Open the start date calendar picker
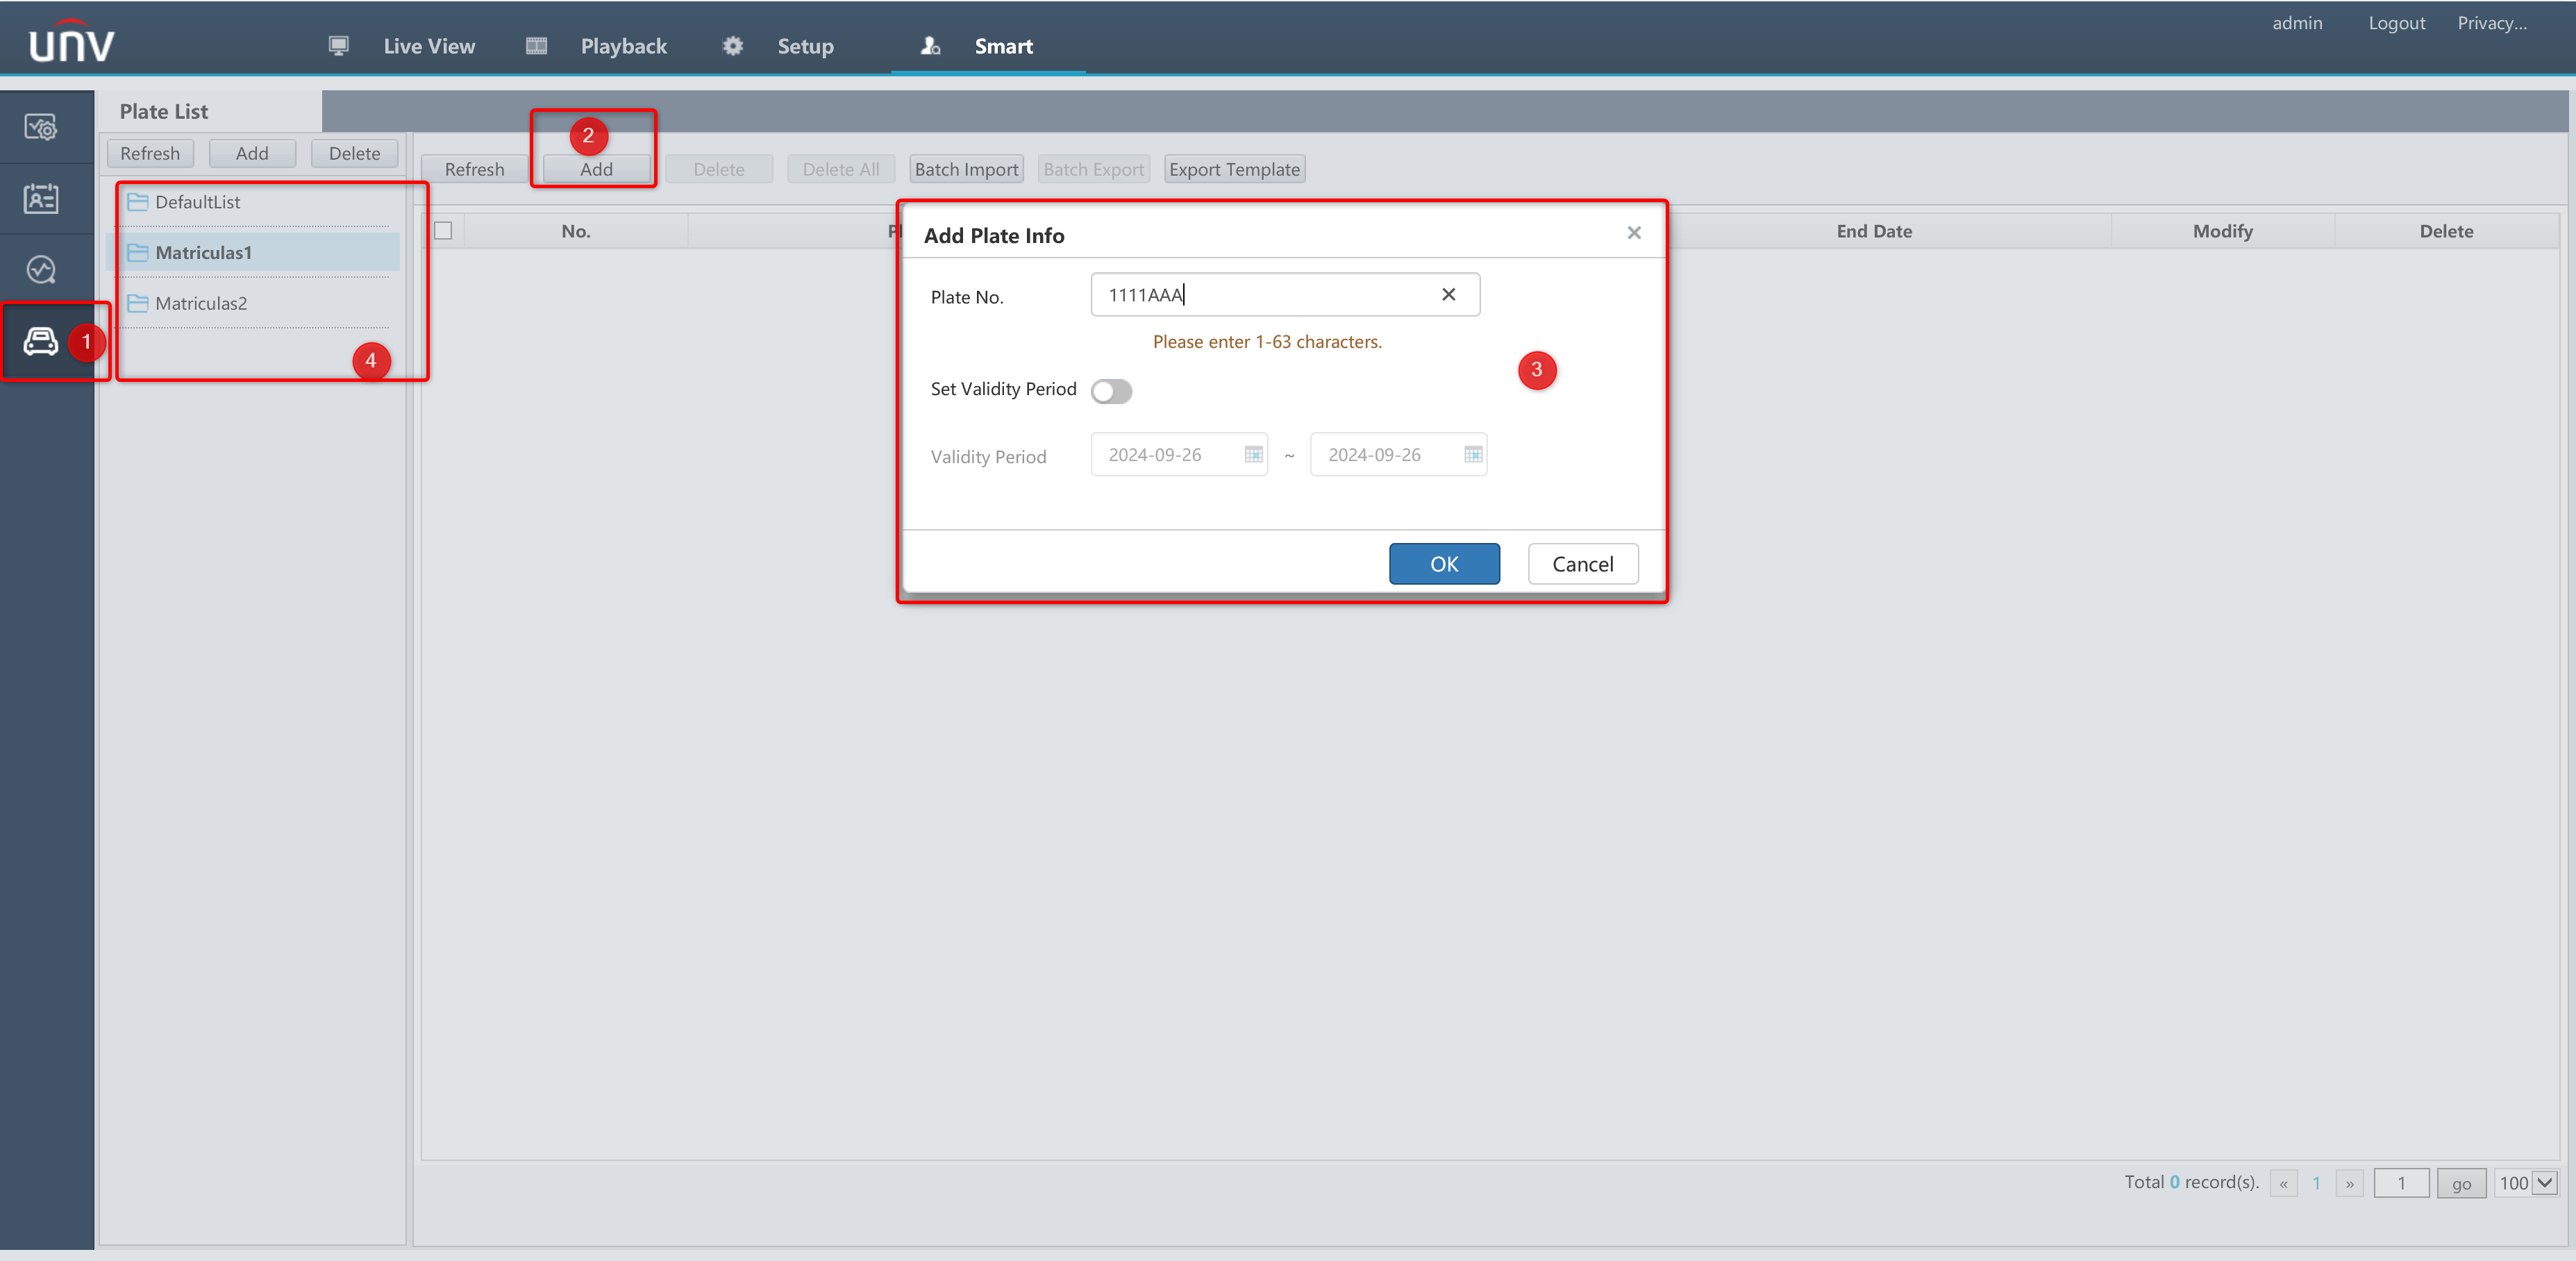The width and height of the screenshot is (2576, 1261). 1254,454
